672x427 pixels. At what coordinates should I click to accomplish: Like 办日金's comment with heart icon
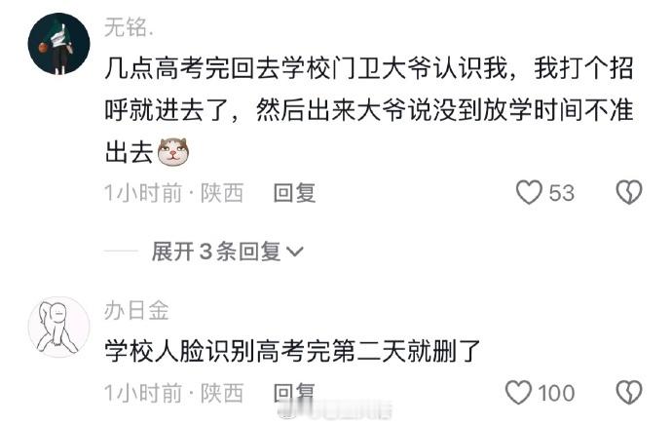pyautogui.click(x=518, y=393)
